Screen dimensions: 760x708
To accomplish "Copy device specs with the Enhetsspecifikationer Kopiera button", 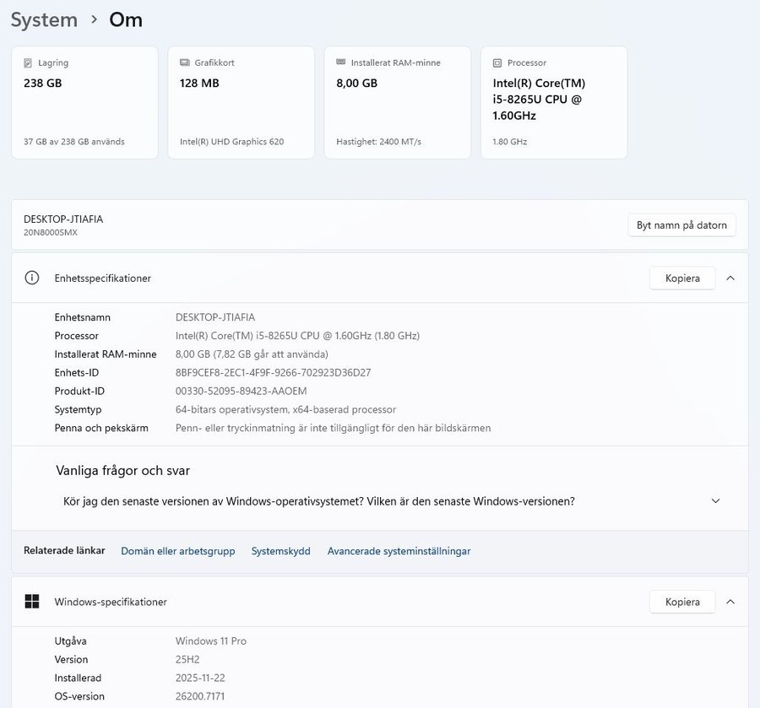I will 682,278.
